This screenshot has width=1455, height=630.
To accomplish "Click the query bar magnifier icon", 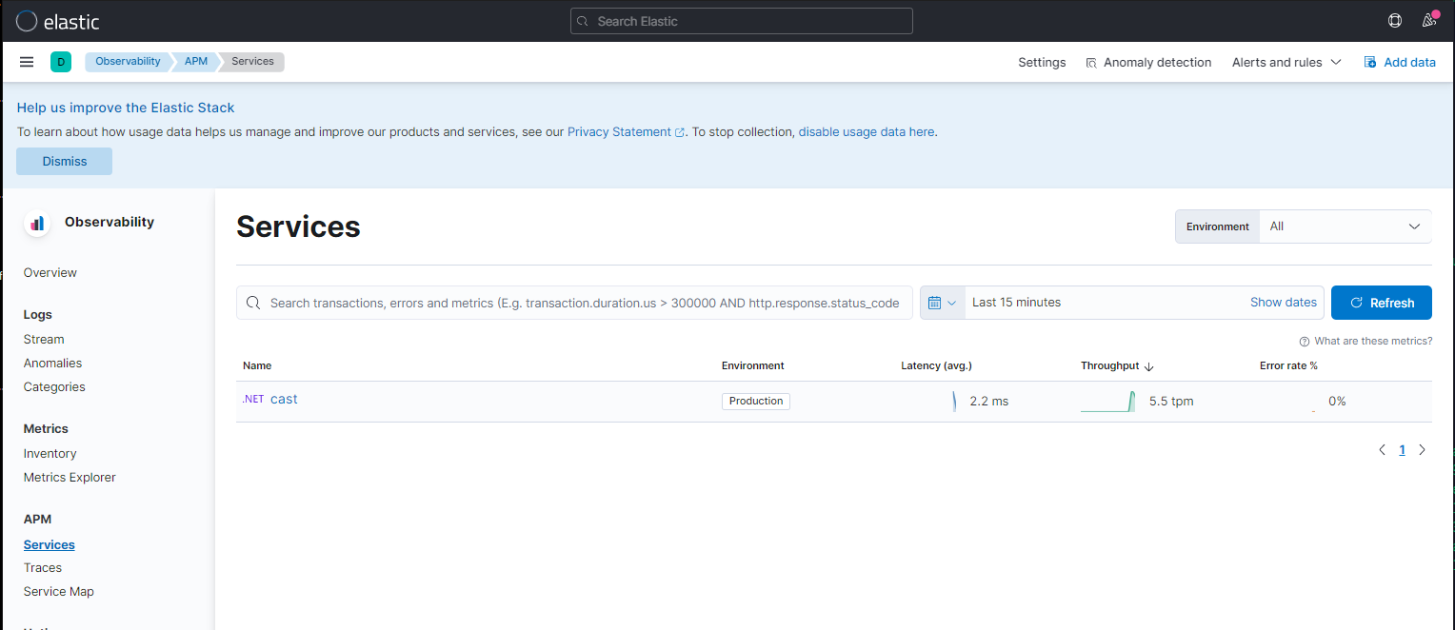I will (253, 303).
